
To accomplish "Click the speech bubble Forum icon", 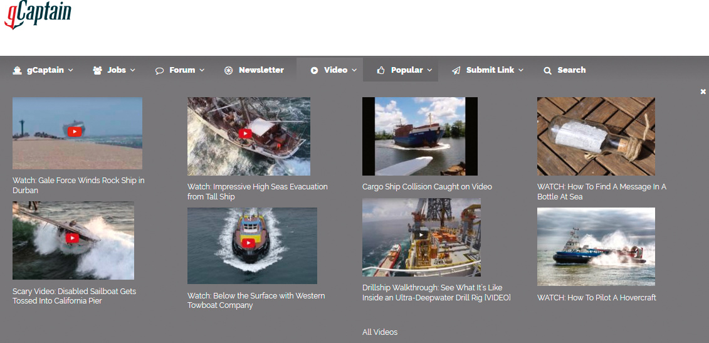I will 159,70.
